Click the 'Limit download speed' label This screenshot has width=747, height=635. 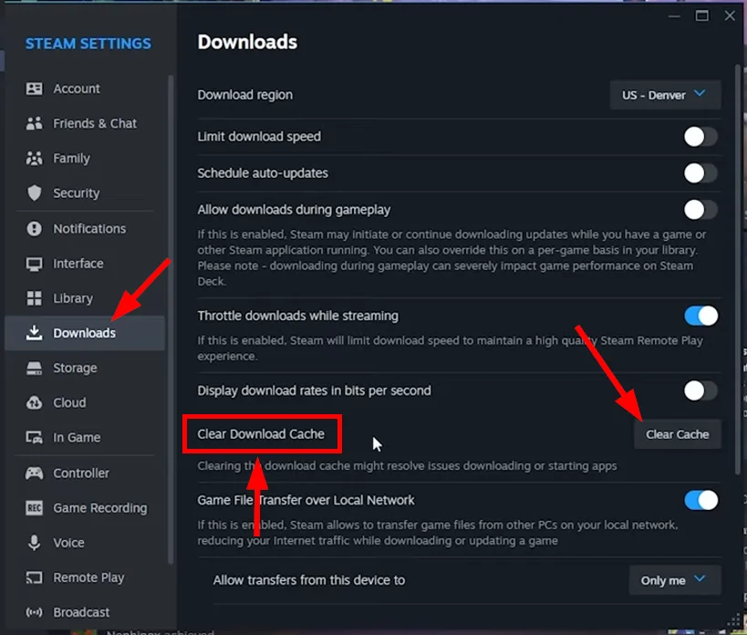coord(259,137)
